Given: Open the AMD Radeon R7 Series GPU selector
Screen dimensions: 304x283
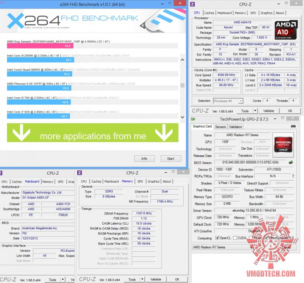Looking at the screenshot, I should [224, 247].
